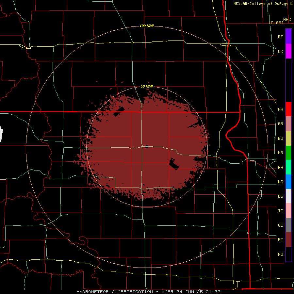Click the BD yellow legend swatch

288,139
